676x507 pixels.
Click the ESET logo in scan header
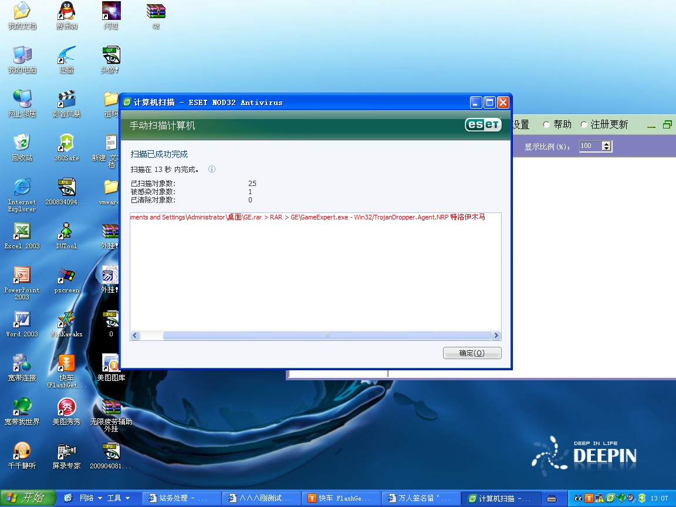point(484,124)
